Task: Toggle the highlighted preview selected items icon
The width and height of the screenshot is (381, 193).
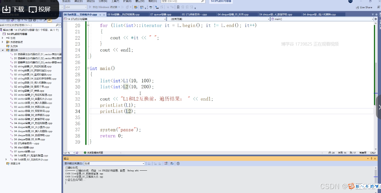Action: pos(49,20)
